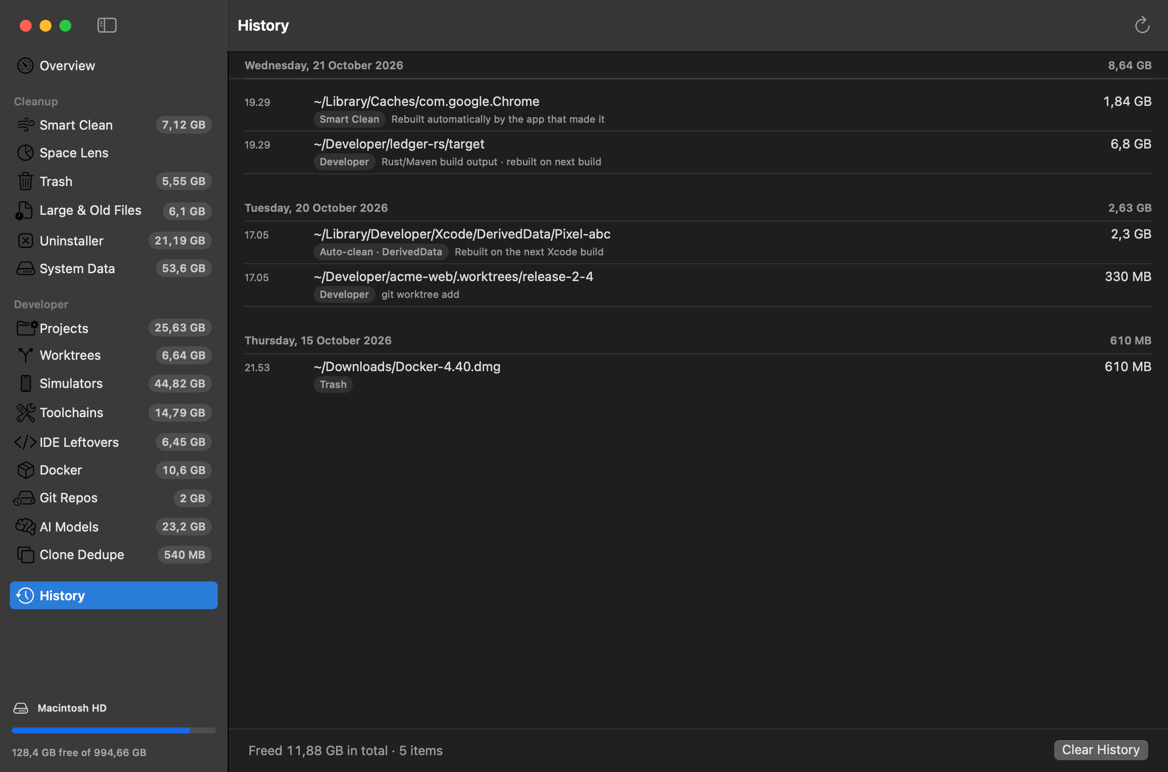Select Large & Old Files document icon
1168x772 pixels.
point(24,210)
